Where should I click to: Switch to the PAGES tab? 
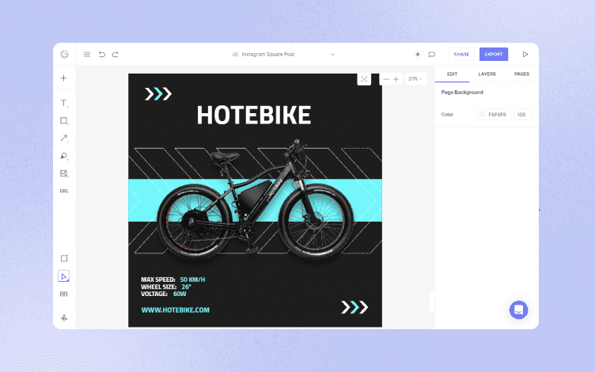[521, 74]
